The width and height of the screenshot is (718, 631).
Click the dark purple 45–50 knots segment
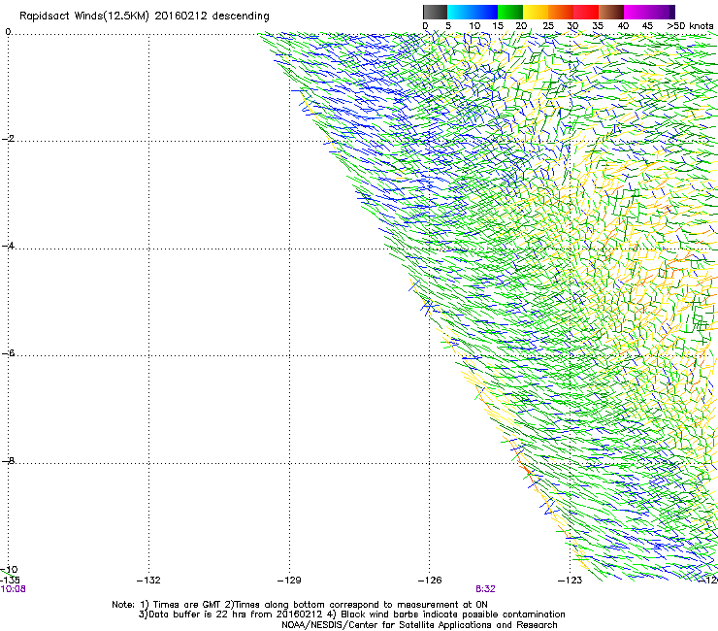tap(662, 12)
